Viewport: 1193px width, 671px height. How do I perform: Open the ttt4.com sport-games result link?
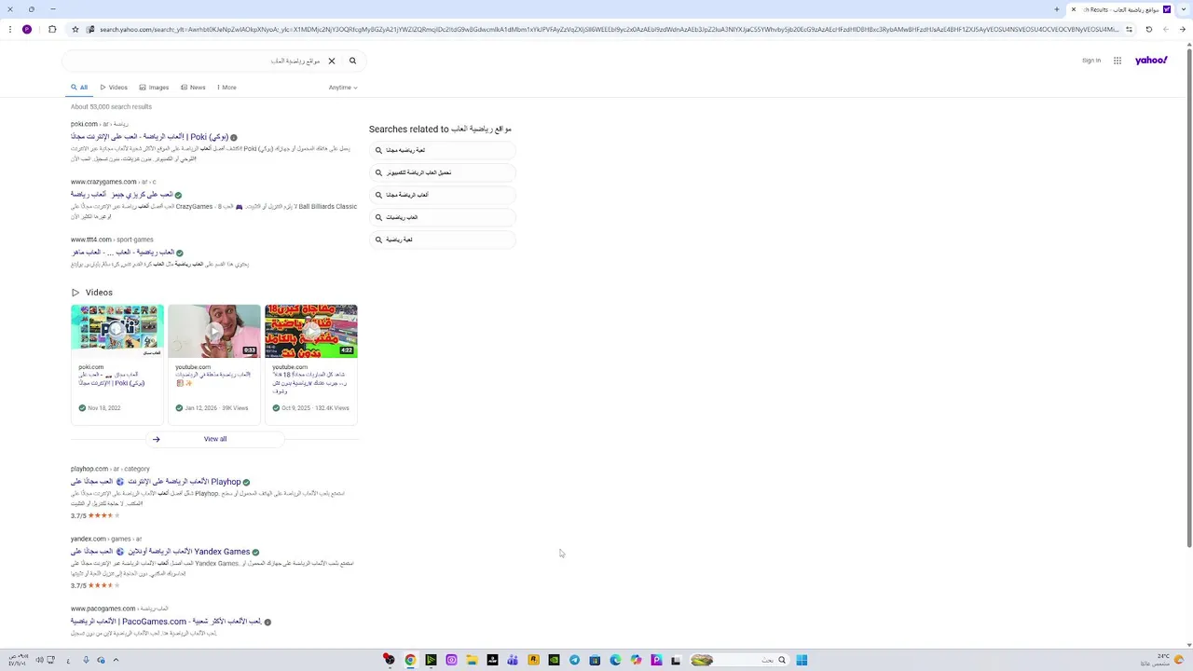(122, 253)
